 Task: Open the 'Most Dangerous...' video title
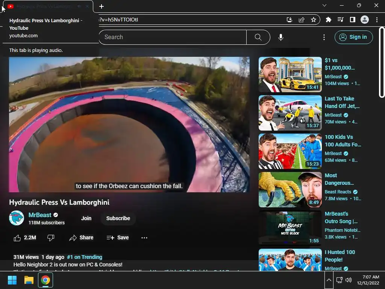[x=339, y=179]
